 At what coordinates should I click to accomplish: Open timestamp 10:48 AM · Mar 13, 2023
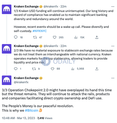tap(18, 118)
